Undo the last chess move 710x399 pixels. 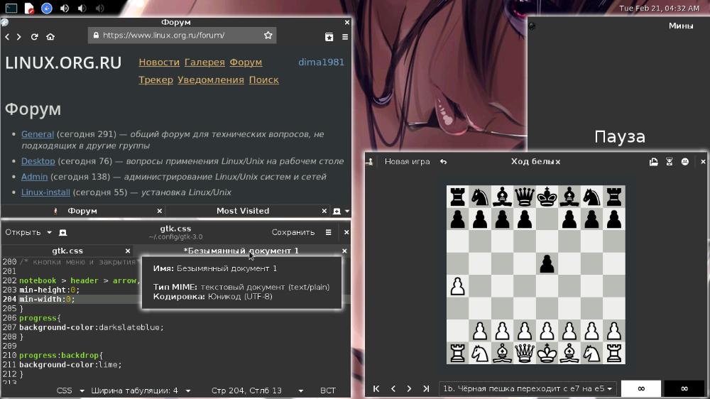[x=443, y=162]
